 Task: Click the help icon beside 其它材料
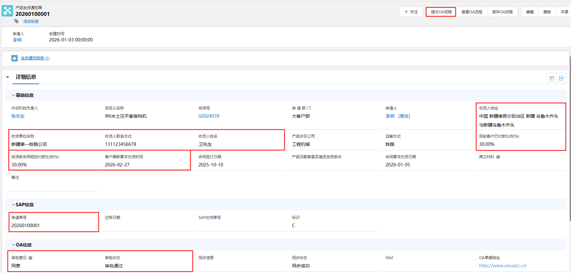[x=498, y=157]
